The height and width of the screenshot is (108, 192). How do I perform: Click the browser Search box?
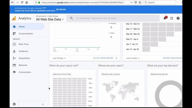pos(160,2)
